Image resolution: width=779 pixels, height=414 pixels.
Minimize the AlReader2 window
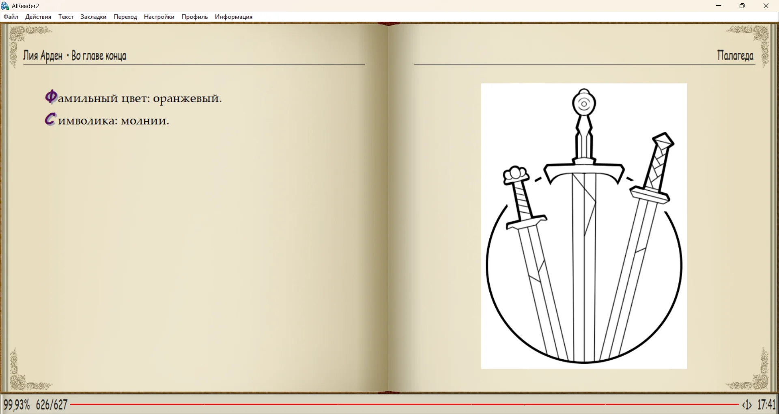[719, 6]
